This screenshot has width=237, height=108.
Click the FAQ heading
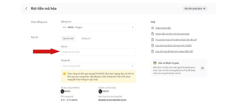[x=153, y=22]
